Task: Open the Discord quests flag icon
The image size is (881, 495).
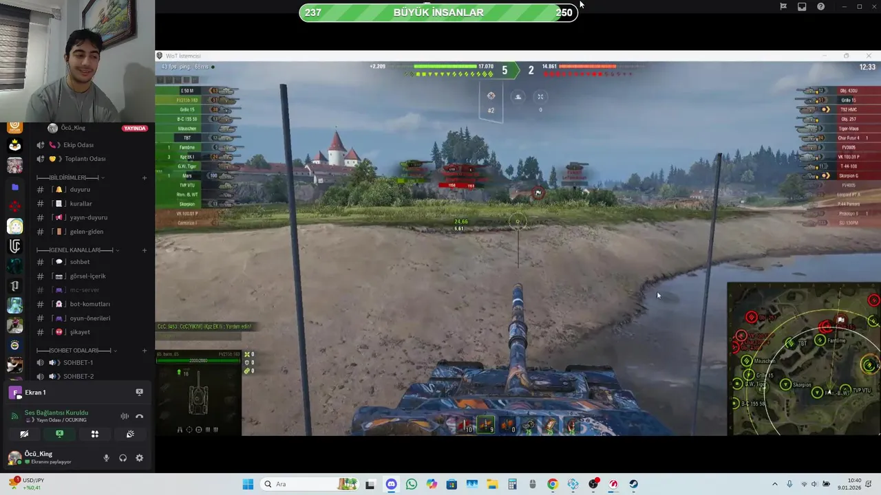Action: (783, 6)
